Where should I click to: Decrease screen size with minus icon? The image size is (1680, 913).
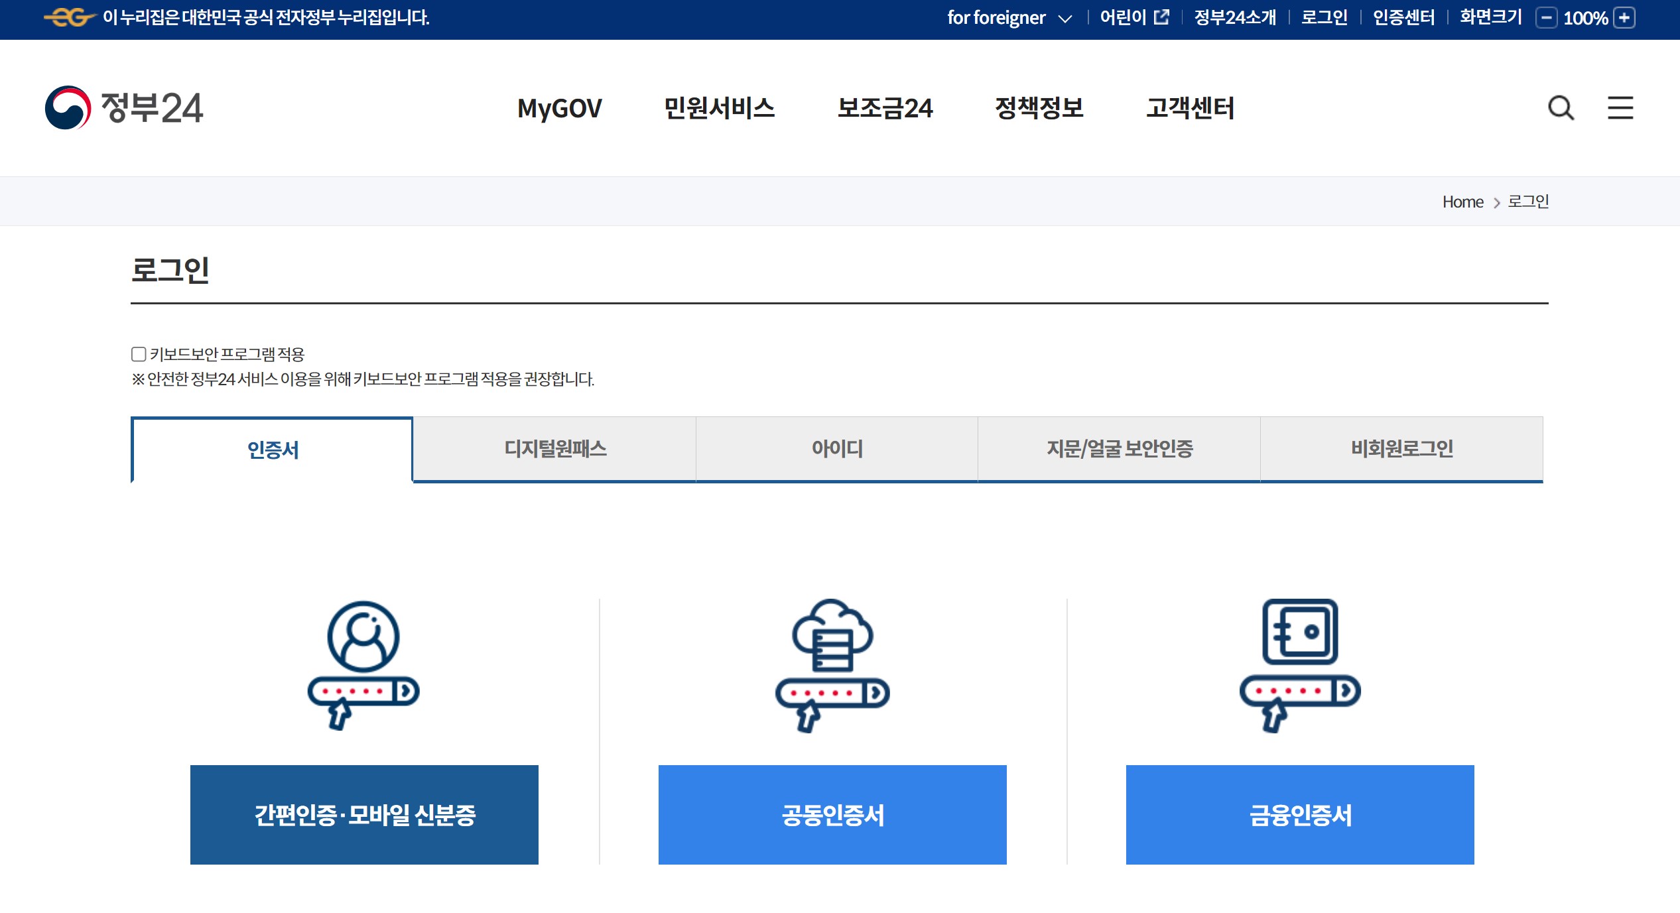click(1546, 18)
